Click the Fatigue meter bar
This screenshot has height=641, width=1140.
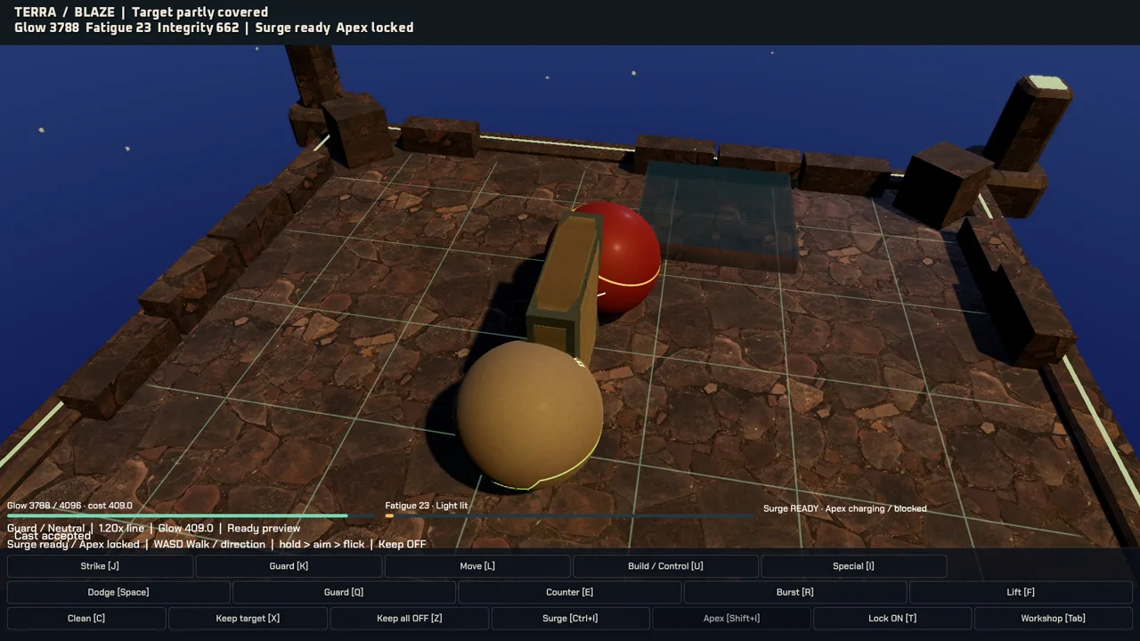click(570, 515)
